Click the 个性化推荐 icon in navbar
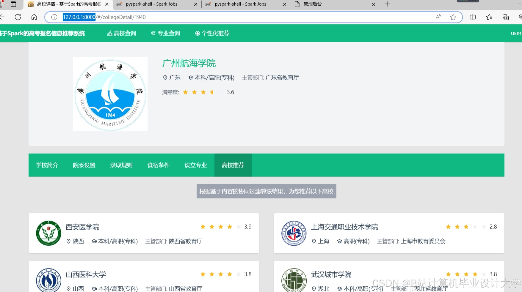 pos(197,33)
